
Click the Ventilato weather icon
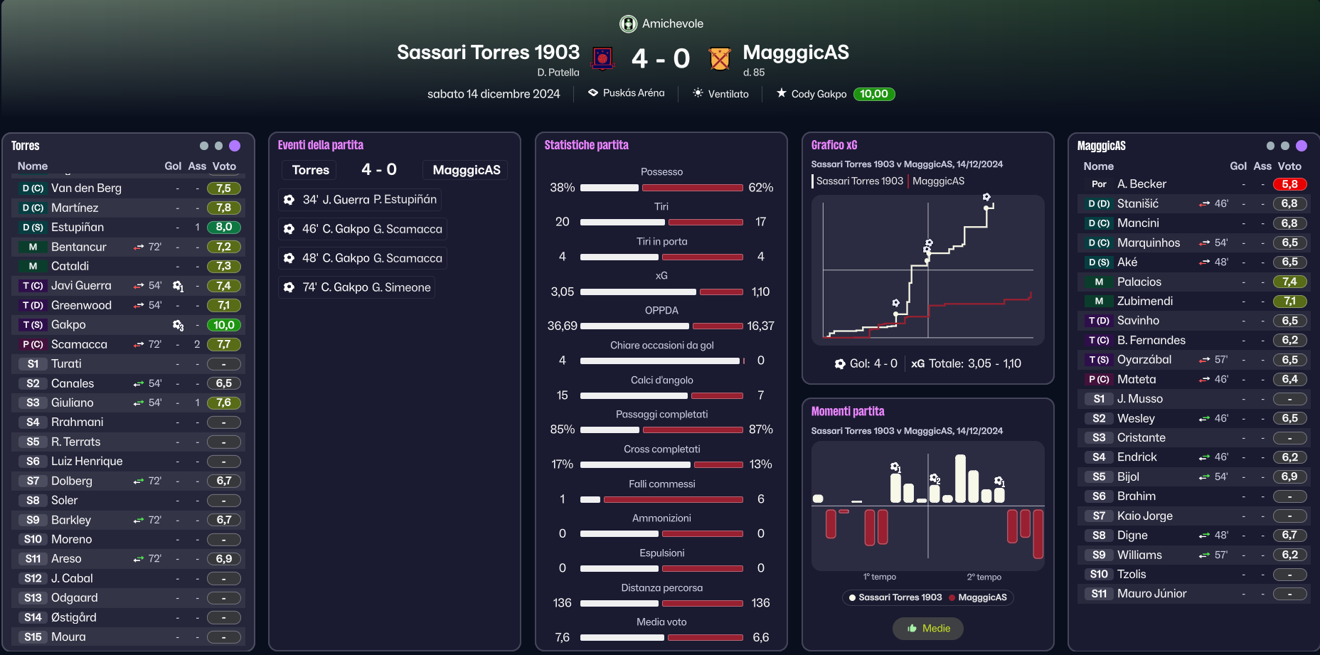click(698, 93)
